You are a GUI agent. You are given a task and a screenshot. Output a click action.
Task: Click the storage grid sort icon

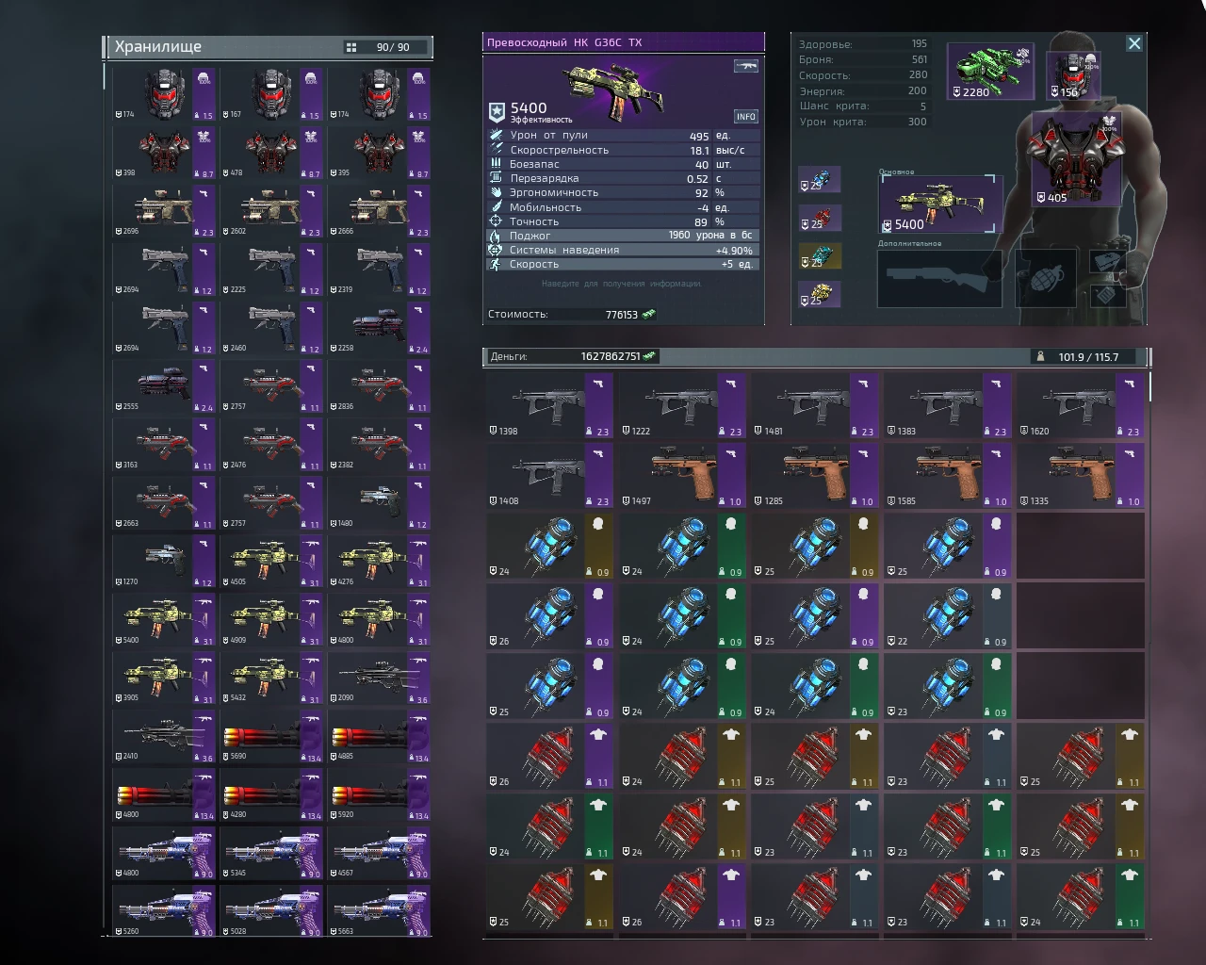[351, 48]
